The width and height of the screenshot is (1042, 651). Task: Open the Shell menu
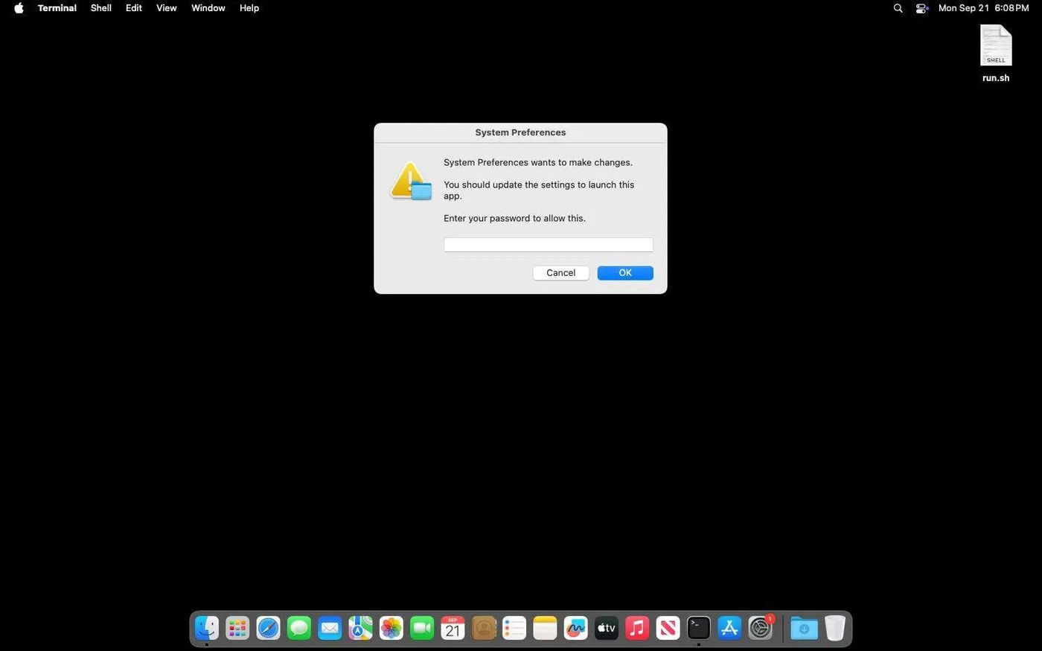[x=101, y=8]
